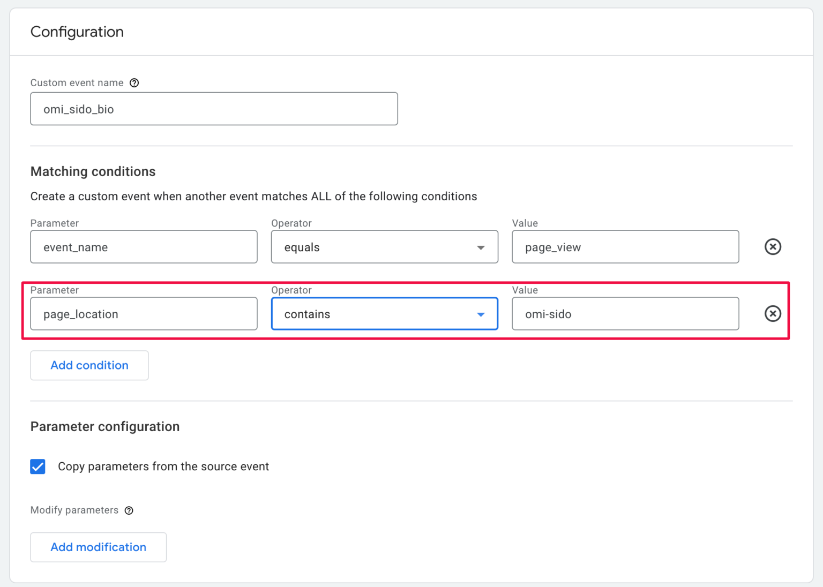Open the Modify parameters help tooltip
Viewport: 823px width, 587px height.
(x=129, y=510)
